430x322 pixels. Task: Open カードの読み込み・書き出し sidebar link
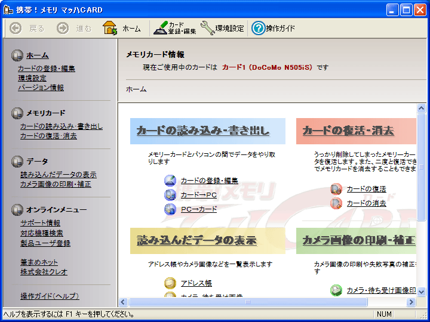(x=61, y=126)
